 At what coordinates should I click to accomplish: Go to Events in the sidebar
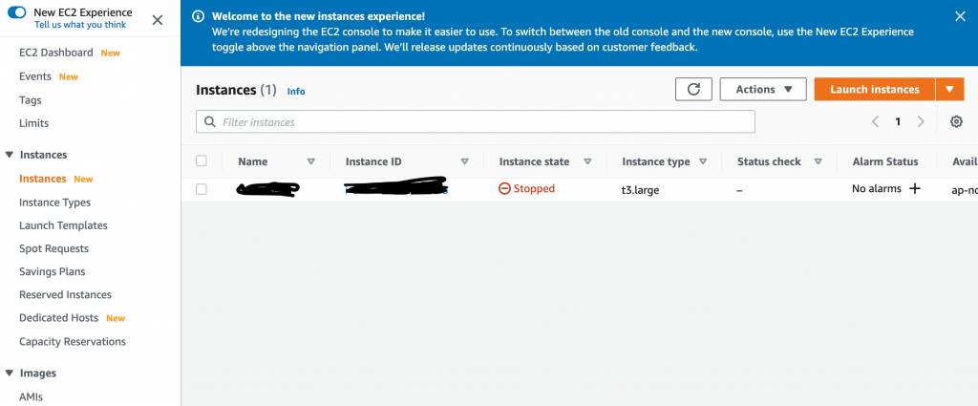tap(35, 76)
